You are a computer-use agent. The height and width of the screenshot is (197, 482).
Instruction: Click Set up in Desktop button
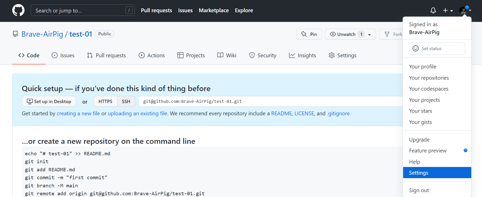pyautogui.click(x=49, y=101)
